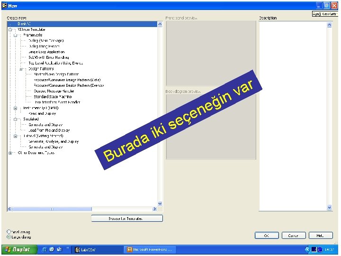This screenshot has height=256, width=341.
Task: Click the tree horizontal scrollbar thumb
Action: click(52, 209)
